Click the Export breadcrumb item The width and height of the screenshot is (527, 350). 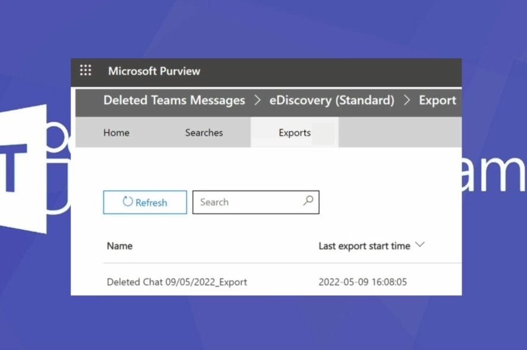click(438, 100)
